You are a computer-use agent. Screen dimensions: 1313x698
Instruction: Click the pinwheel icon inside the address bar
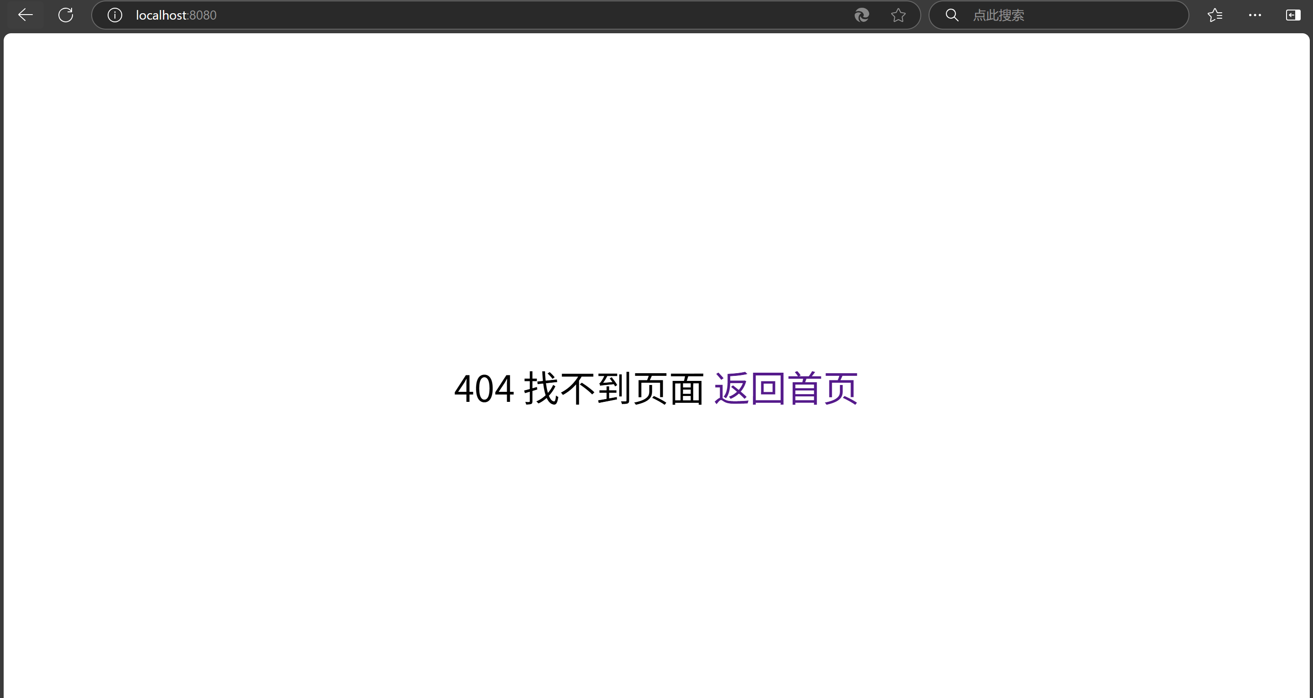(x=861, y=15)
